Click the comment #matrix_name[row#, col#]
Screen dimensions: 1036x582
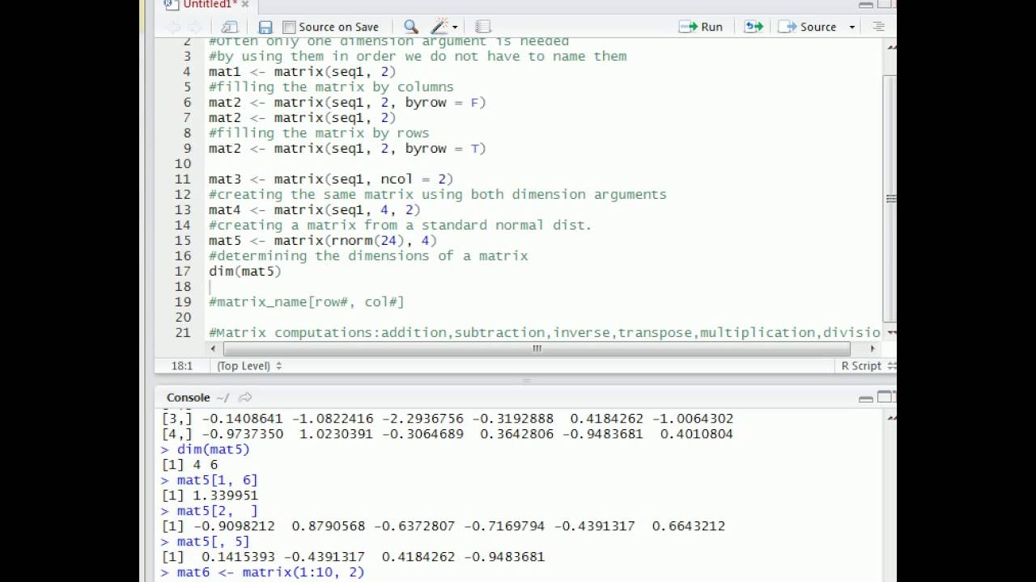(x=306, y=302)
